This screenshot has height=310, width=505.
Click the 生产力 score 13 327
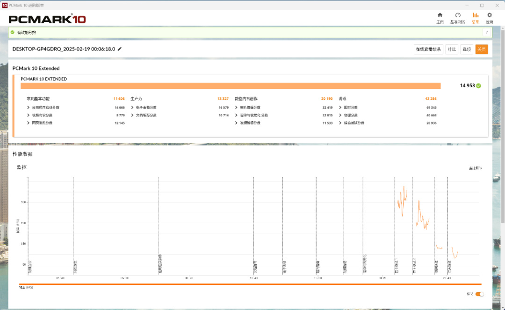tap(223, 99)
